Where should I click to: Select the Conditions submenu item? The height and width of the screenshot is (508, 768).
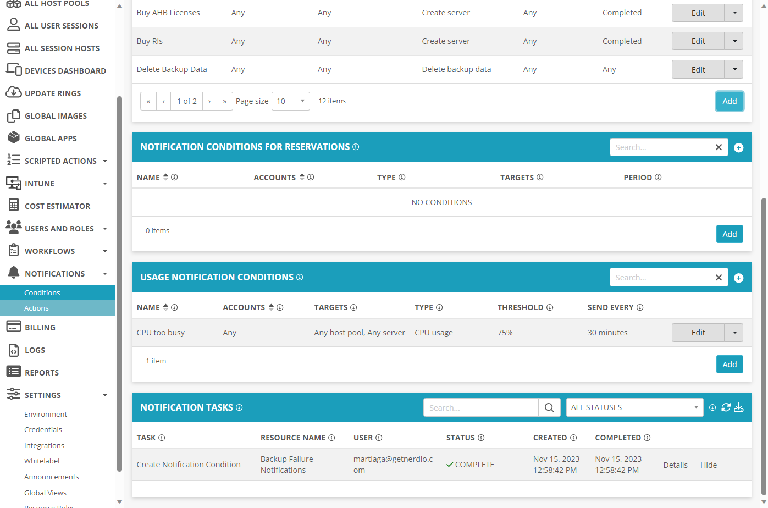pos(58,292)
